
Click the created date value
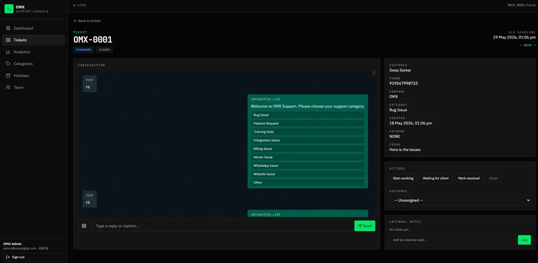click(x=410, y=123)
